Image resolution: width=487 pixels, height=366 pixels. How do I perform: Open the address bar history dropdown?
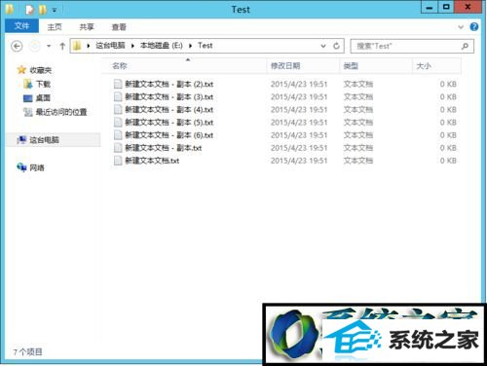(x=323, y=46)
